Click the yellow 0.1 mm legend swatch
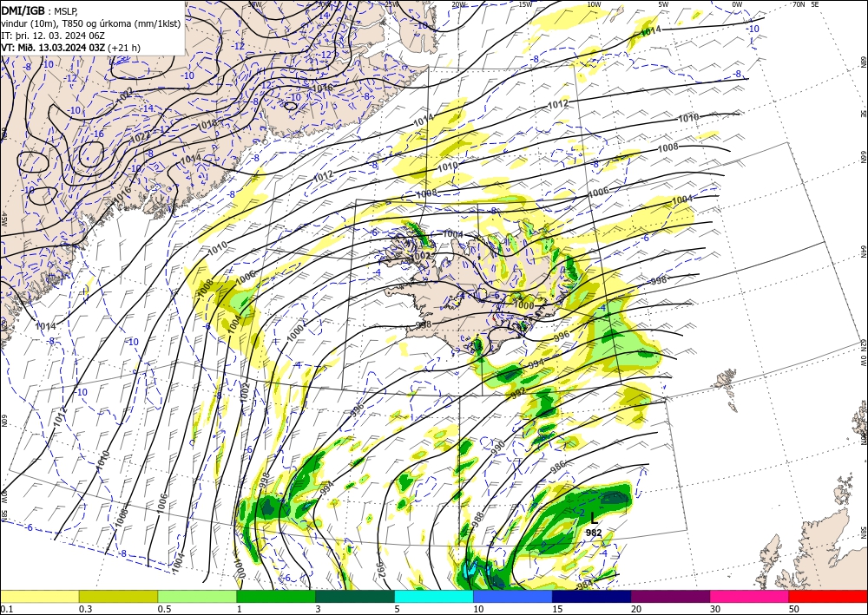868x615 pixels. click(40, 596)
